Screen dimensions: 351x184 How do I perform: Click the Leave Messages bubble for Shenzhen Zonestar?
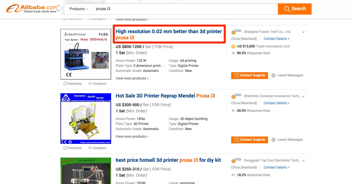[273, 140]
